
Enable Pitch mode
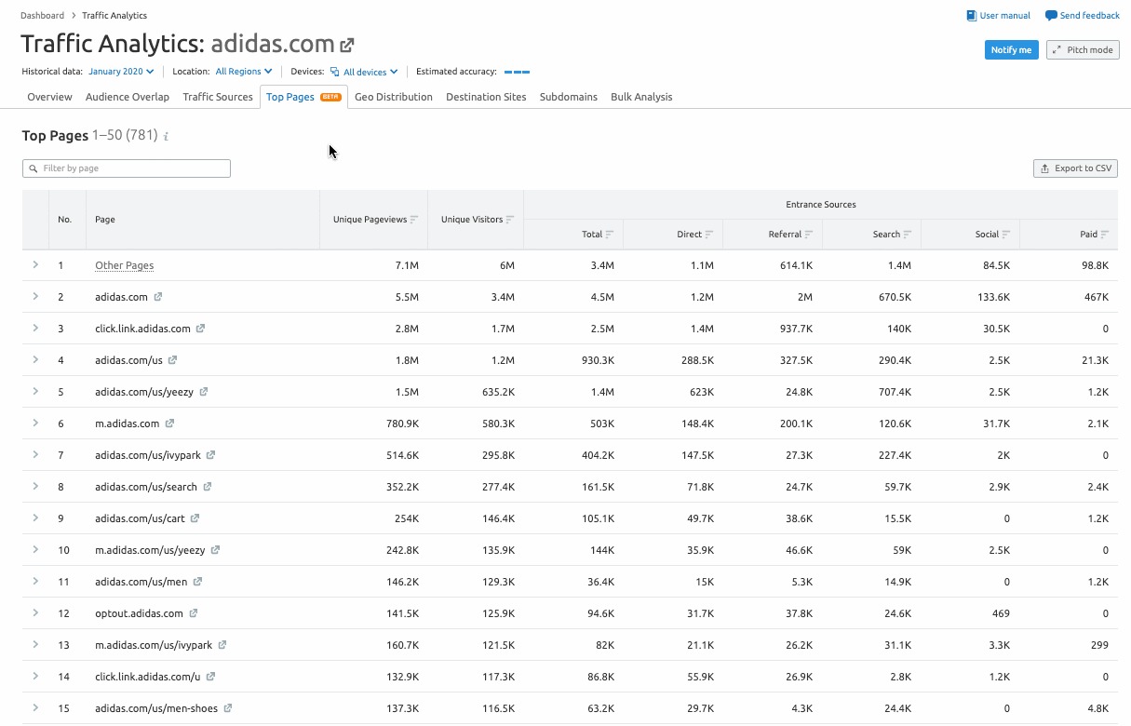pos(1083,50)
